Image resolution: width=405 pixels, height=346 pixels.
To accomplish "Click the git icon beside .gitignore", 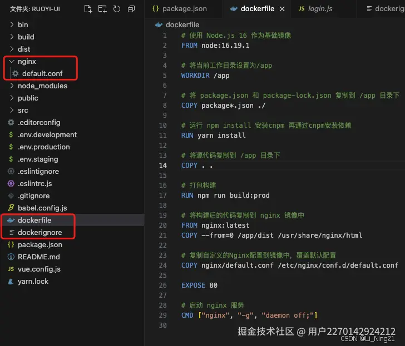I will pos(11,196).
